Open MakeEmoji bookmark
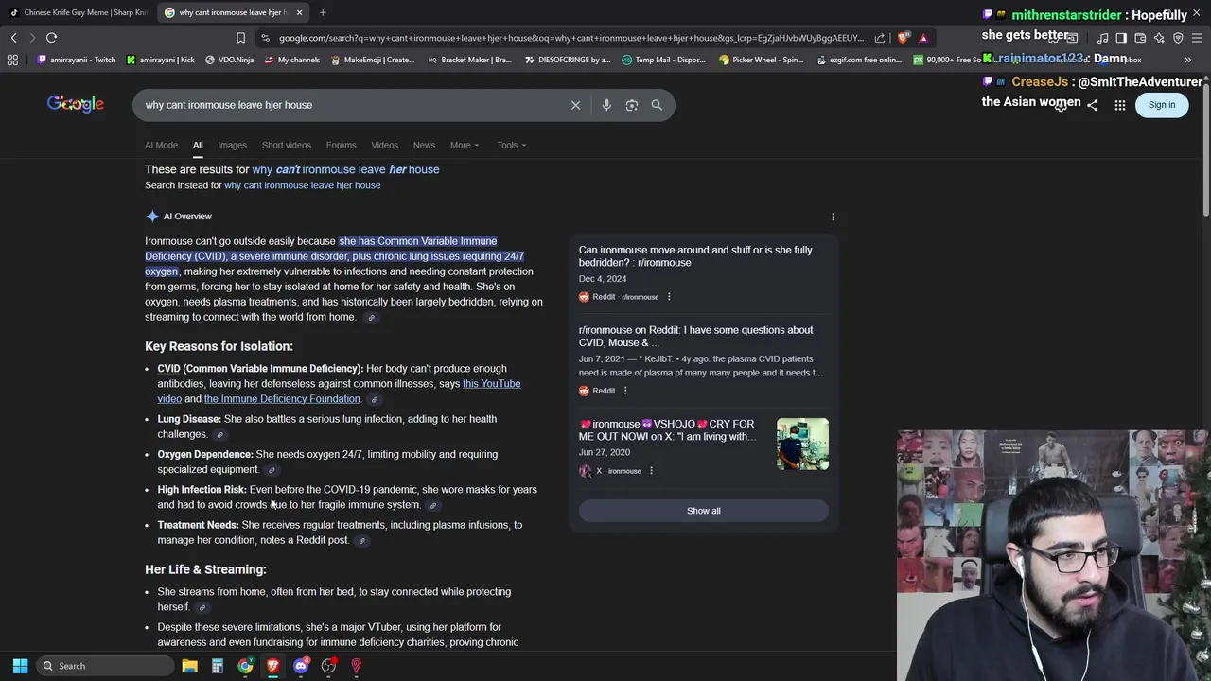This screenshot has width=1211, height=681. [372, 60]
